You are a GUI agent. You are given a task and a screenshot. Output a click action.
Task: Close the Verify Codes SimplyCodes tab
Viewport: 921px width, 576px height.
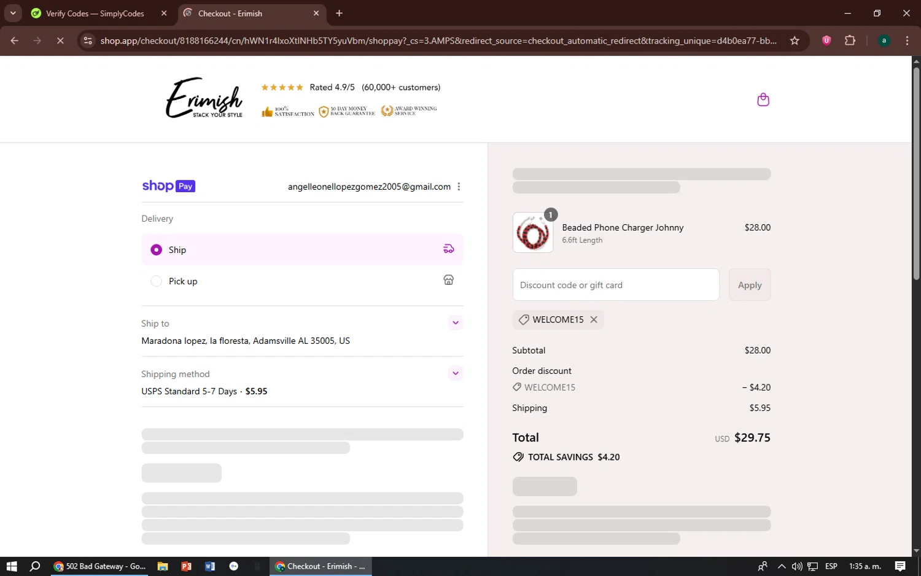point(164,14)
